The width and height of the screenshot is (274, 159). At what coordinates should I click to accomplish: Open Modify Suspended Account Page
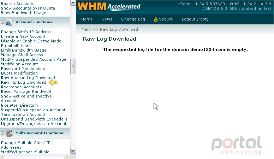tap(34, 59)
